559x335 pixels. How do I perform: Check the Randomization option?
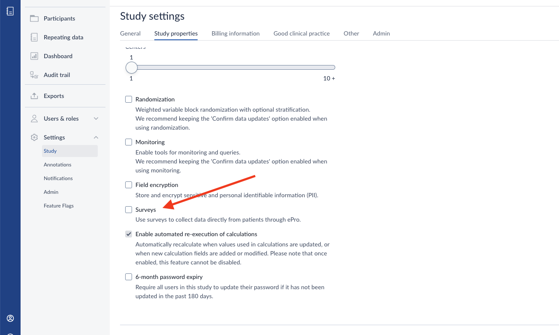click(129, 99)
